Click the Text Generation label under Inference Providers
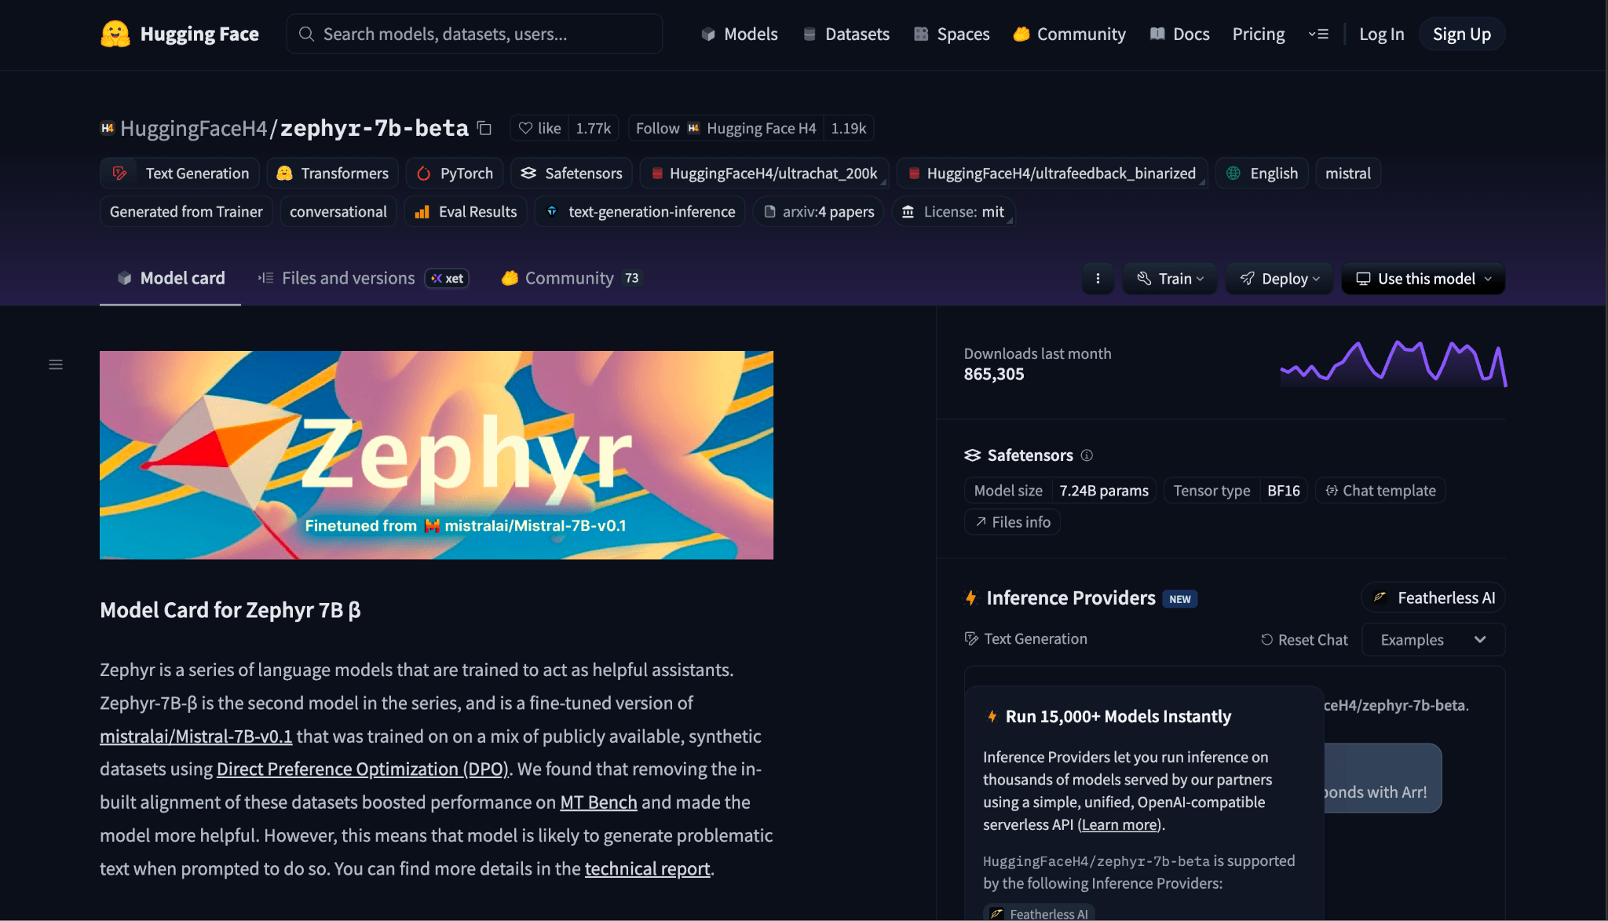This screenshot has height=921, width=1608. point(1026,639)
